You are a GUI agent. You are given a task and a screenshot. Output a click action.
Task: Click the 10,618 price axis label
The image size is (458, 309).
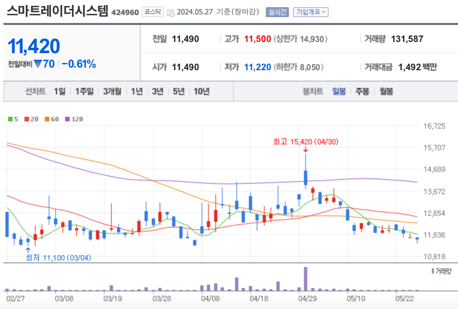(x=434, y=257)
